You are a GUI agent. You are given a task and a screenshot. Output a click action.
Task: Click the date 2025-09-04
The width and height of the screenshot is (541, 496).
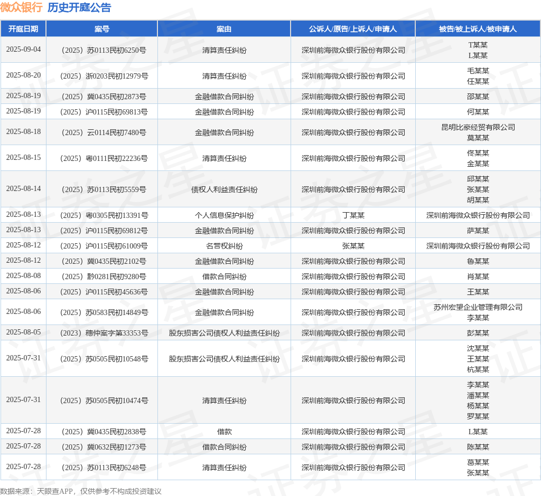click(23, 49)
